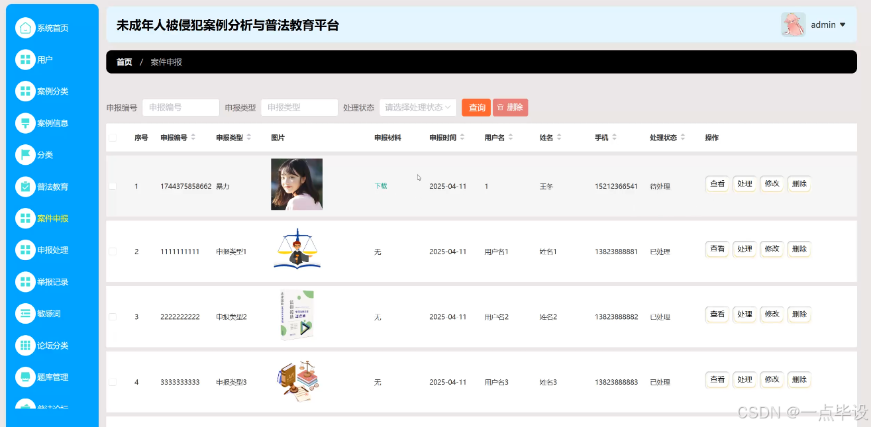This screenshot has width=871, height=427.
Task: Click 13823888882 phone number cell
Action: point(616,317)
